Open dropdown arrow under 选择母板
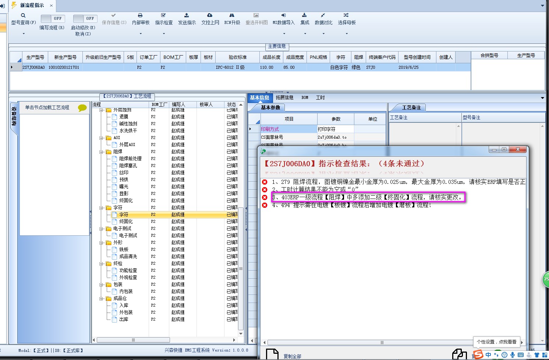The image size is (549, 360). [347, 33]
